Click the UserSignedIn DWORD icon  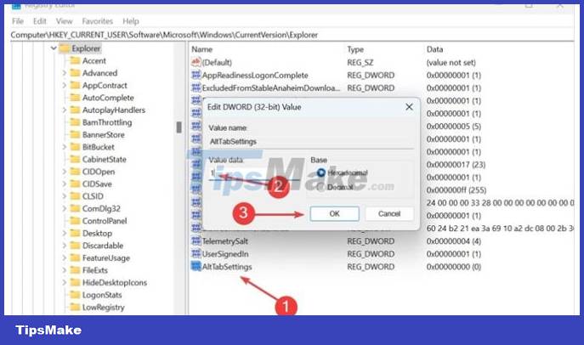(x=196, y=254)
